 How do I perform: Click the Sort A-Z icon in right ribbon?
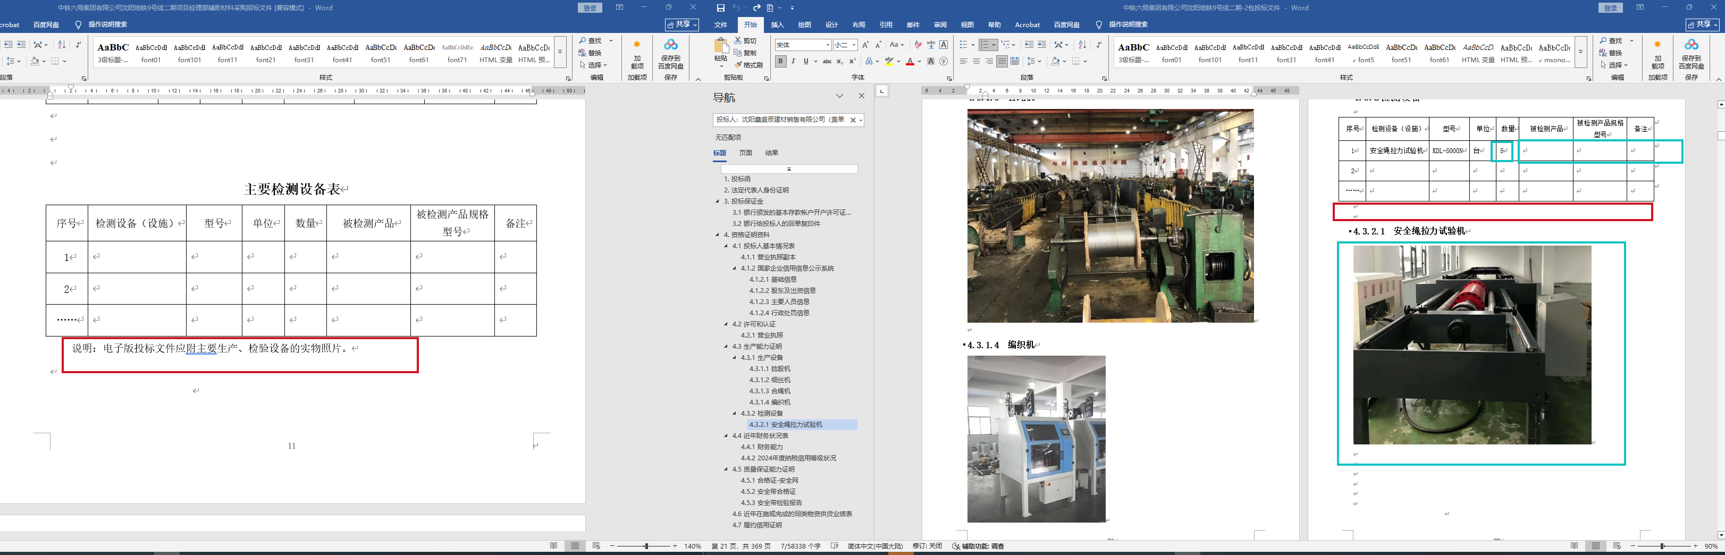(x=1082, y=45)
